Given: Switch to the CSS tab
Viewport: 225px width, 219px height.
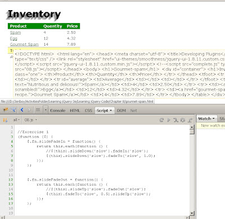Looking at the screenshot, I should (x=88, y=111).
